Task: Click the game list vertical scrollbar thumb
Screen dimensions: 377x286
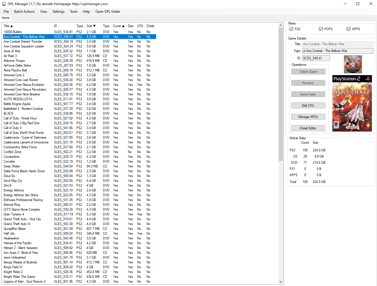Action: (281, 95)
